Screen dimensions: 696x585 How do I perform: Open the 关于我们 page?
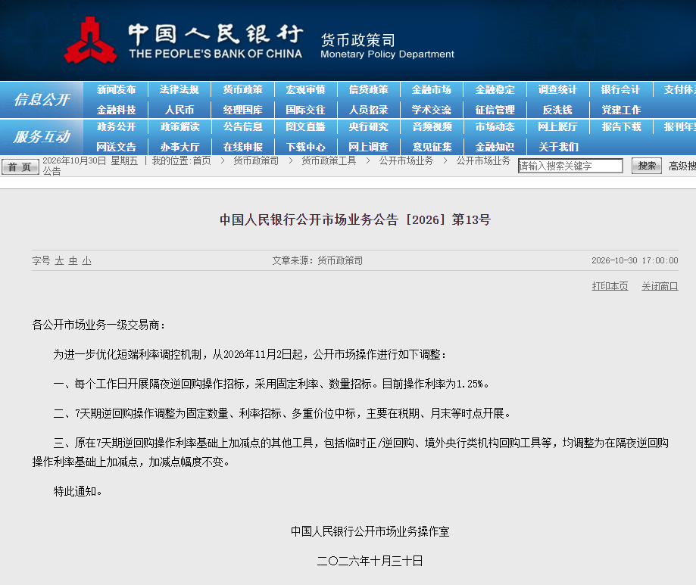557,147
